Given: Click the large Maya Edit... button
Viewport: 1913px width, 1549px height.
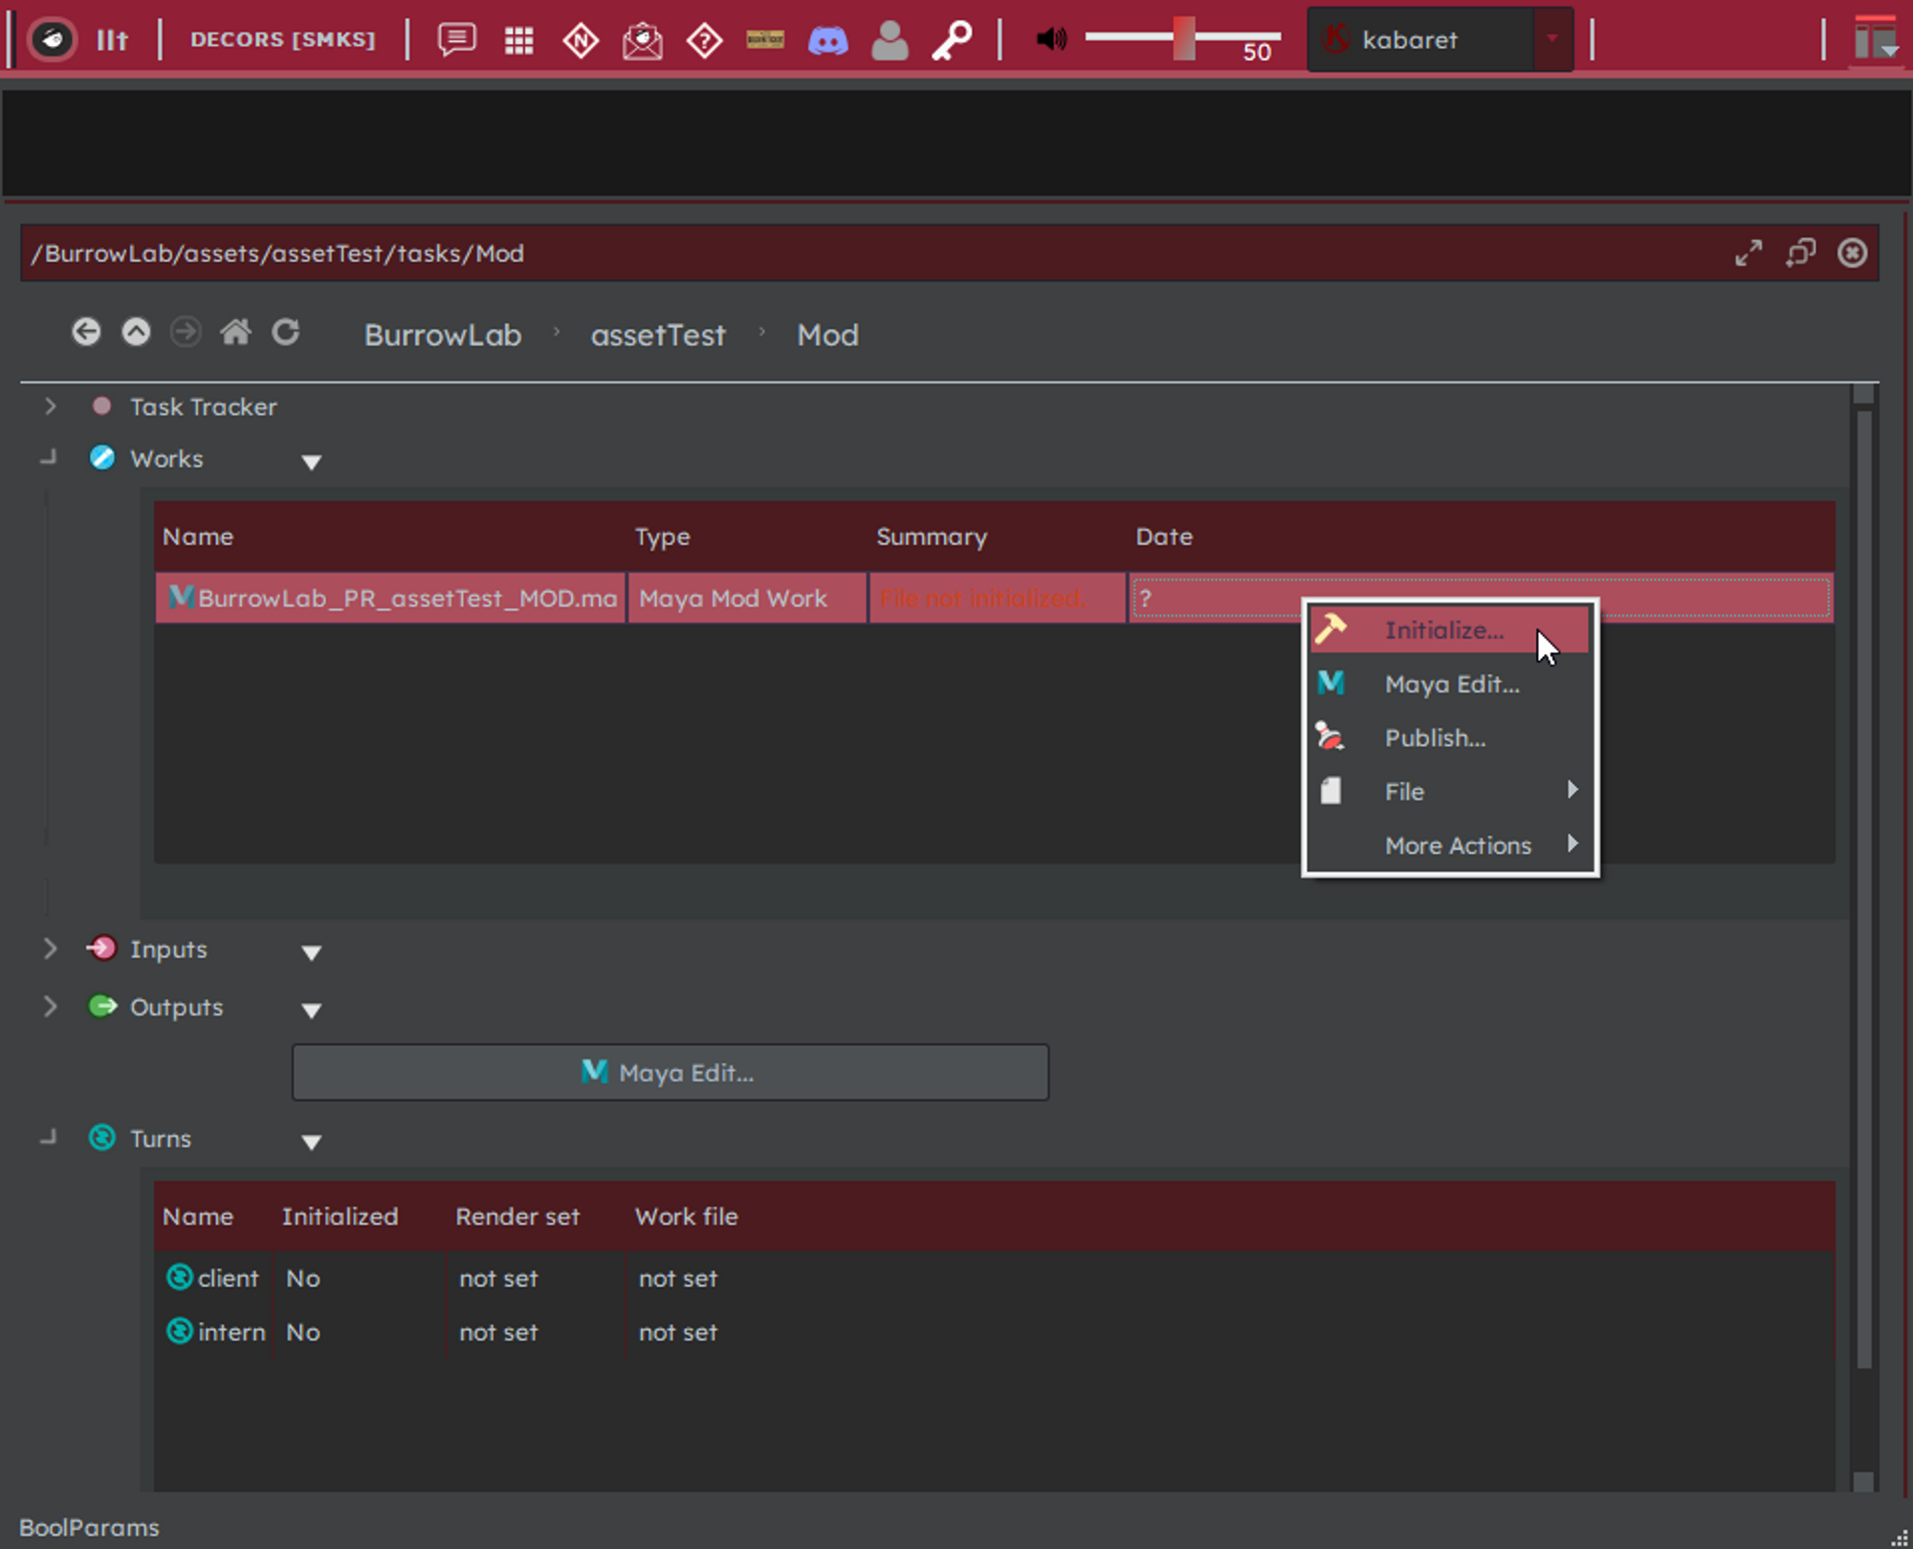Looking at the screenshot, I should pyautogui.click(x=670, y=1073).
